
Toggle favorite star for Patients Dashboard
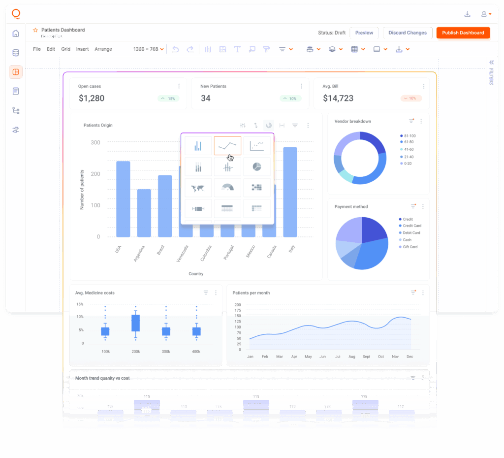35,30
